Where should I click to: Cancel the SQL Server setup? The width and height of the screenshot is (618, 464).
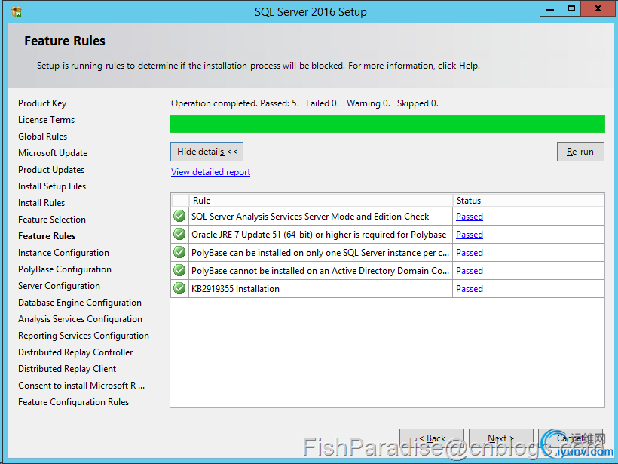pyautogui.click(x=571, y=438)
